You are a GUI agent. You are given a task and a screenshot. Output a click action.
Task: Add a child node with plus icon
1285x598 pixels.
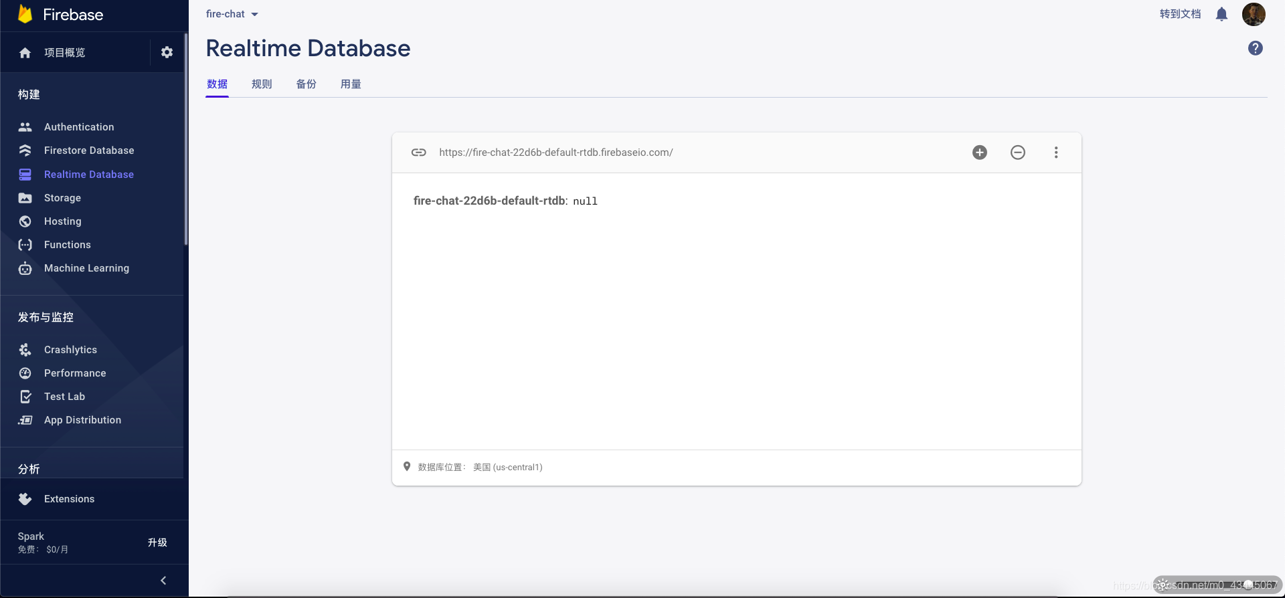coord(980,153)
